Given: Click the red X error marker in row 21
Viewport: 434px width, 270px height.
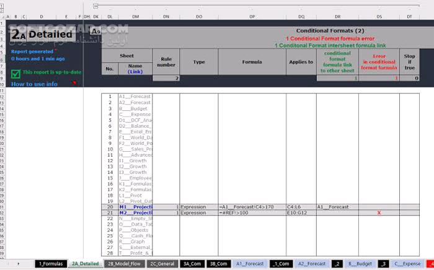Looking at the screenshot, I should pyautogui.click(x=379, y=213).
